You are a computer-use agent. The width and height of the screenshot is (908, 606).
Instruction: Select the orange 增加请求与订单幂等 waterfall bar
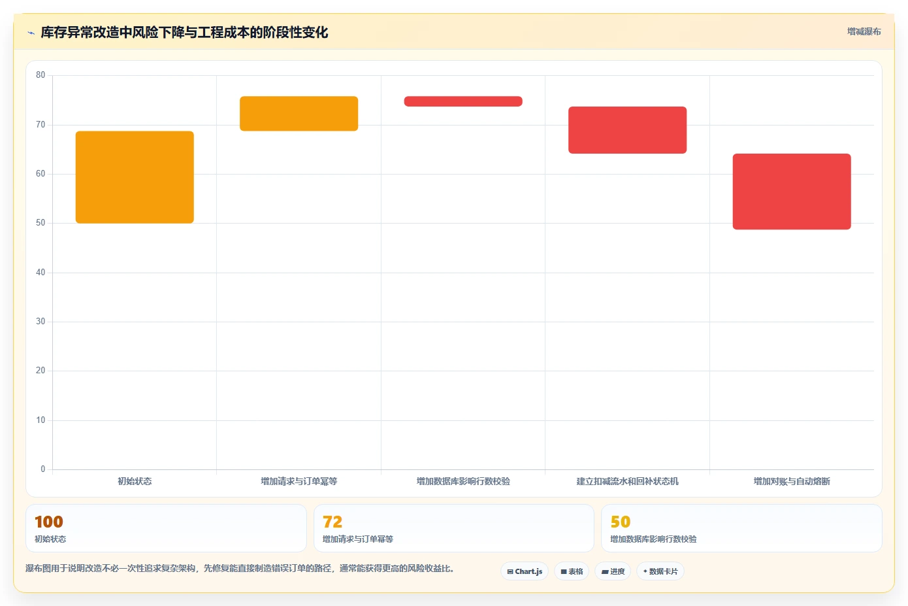point(299,114)
